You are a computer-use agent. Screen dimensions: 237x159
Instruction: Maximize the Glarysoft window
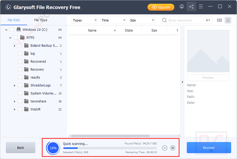[x=220, y=7]
